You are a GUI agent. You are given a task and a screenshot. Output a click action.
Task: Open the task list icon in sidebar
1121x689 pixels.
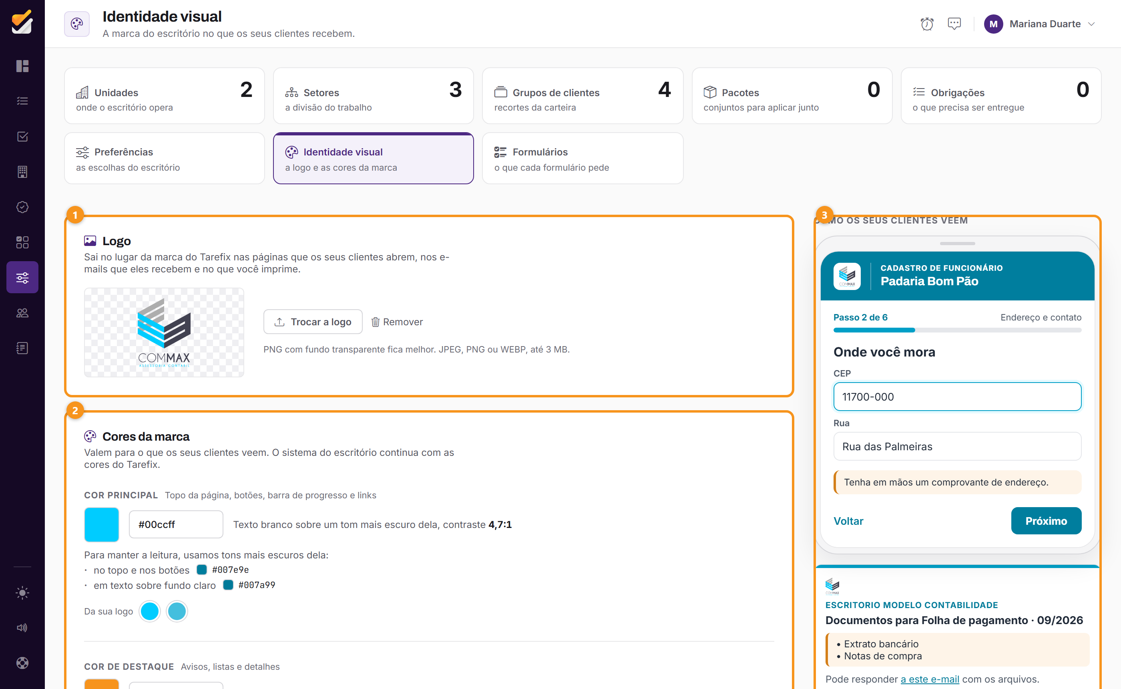(22, 101)
